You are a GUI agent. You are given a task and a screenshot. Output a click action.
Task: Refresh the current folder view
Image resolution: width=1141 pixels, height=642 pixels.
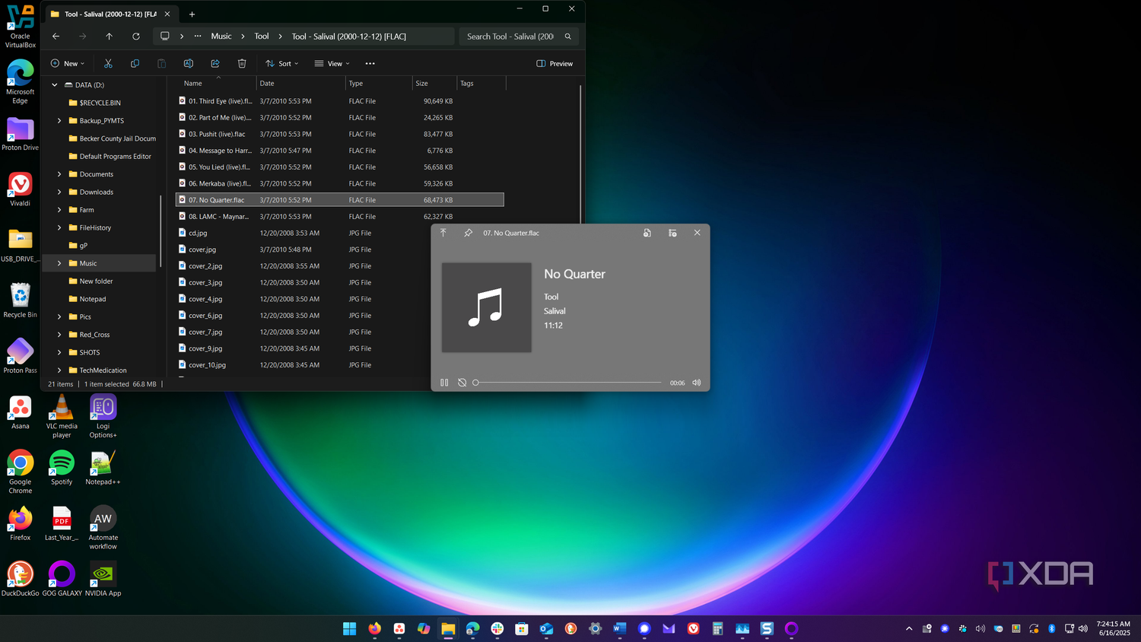tap(135, 37)
